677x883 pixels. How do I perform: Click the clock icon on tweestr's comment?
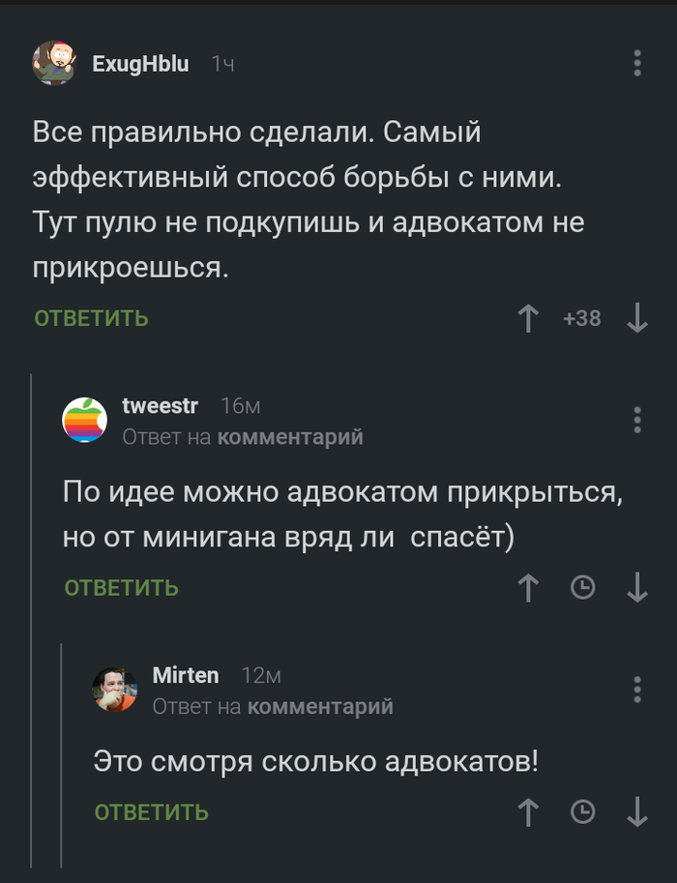pyautogui.click(x=579, y=587)
